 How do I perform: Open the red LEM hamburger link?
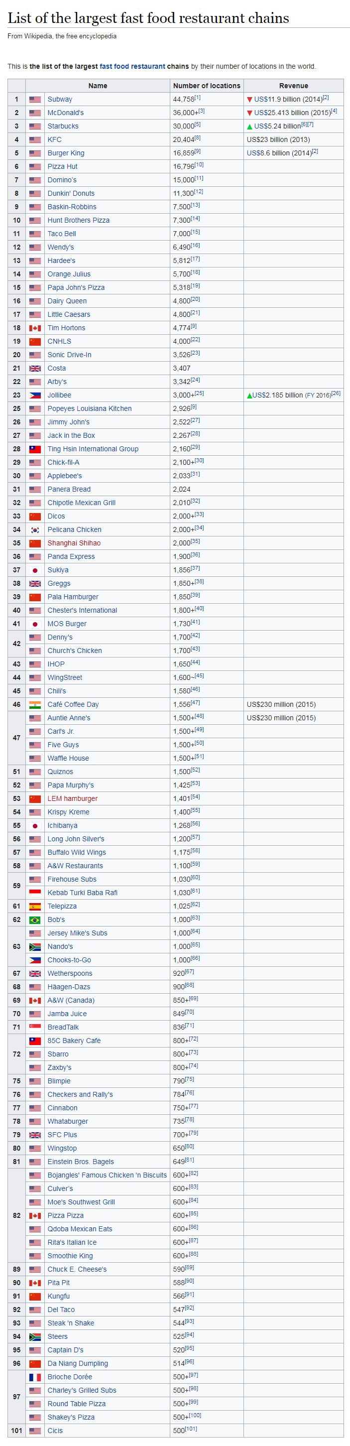[x=72, y=799]
